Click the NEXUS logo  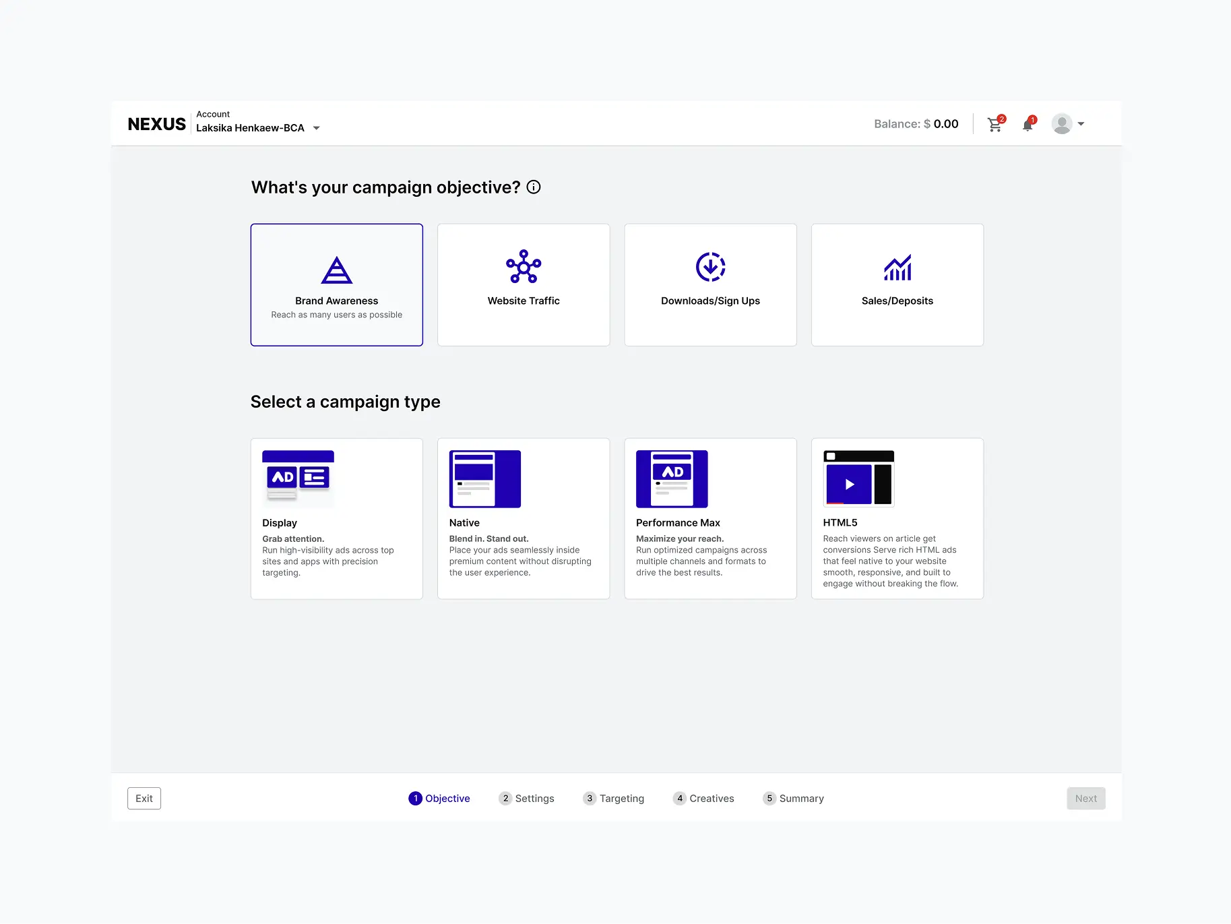click(x=156, y=124)
